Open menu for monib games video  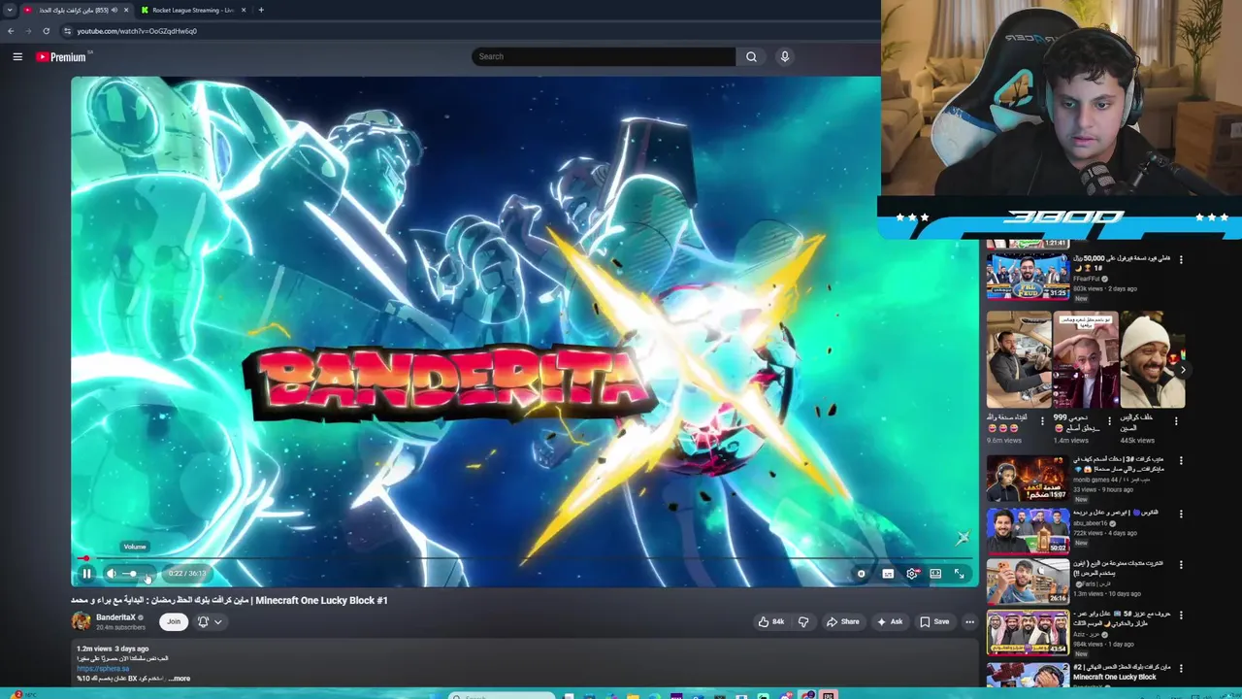pos(1181,462)
